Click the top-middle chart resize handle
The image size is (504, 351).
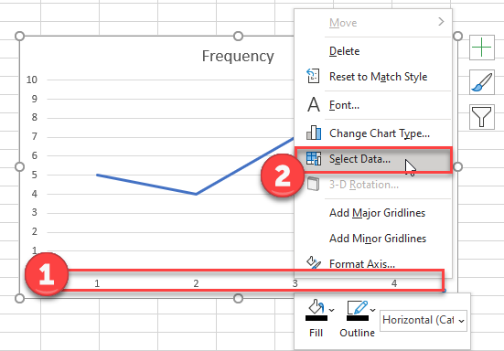pos(238,36)
